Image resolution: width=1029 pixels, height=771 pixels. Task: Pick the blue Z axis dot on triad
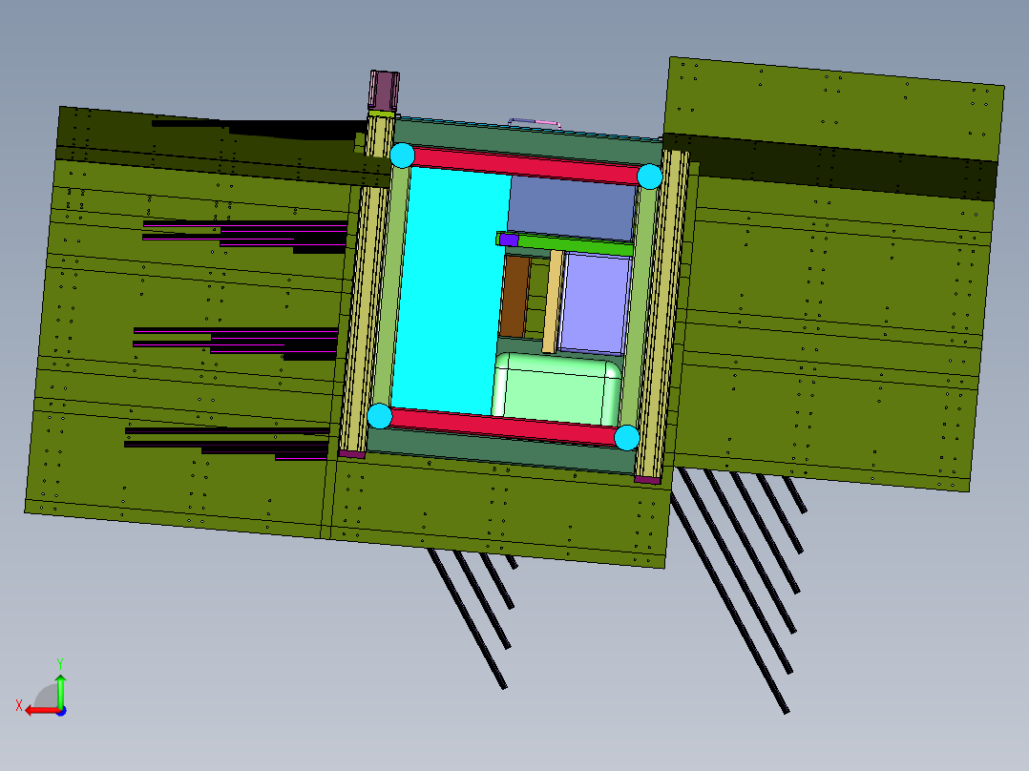(x=62, y=711)
